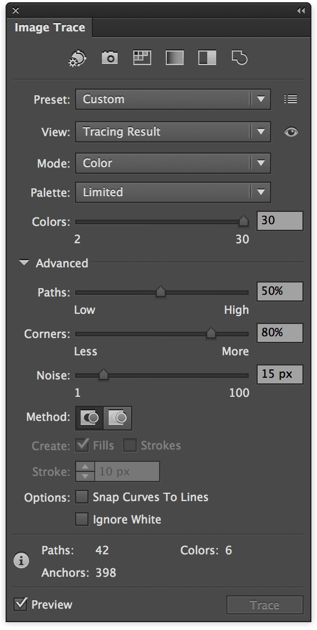This screenshot has width=317, height=630.
Task: Open the Mode dropdown showing Color
Action: (x=173, y=163)
